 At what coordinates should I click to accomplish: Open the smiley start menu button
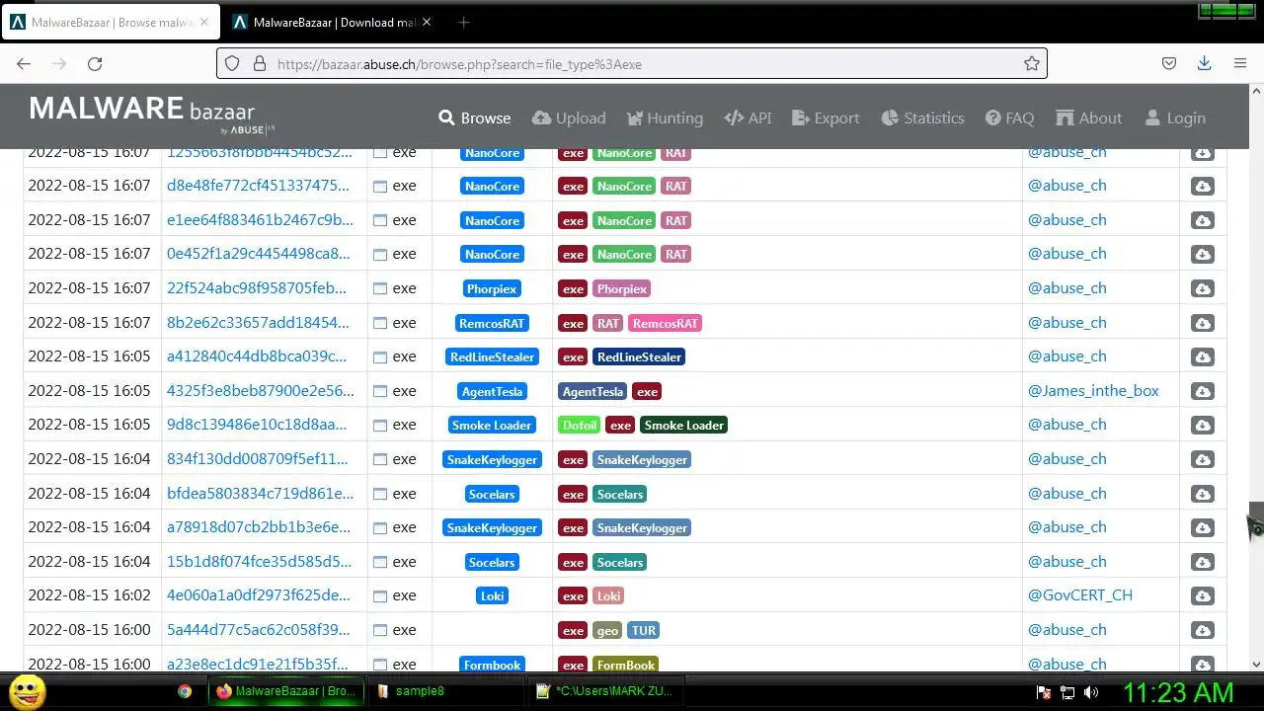[x=28, y=691]
